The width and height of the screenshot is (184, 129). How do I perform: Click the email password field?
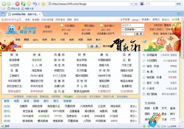tap(128, 34)
